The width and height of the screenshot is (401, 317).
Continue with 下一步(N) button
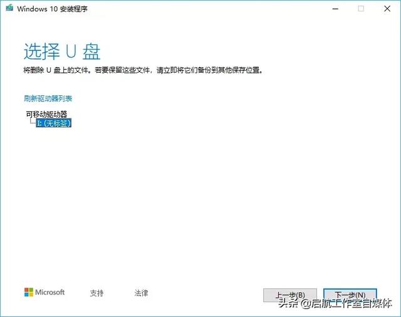[350, 295]
